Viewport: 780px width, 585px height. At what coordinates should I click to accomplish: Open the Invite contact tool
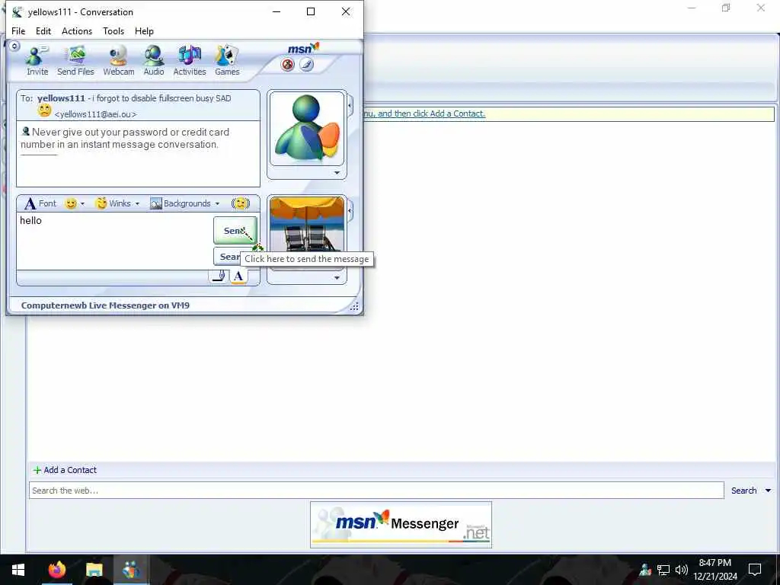point(37,61)
